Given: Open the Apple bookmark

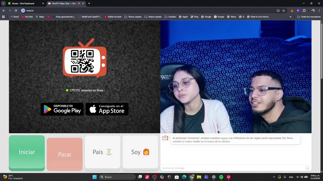Looking at the screenshot, I should [183, 17].
